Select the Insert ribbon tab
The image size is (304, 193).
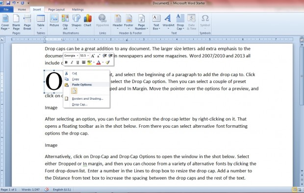coord(37,9)
